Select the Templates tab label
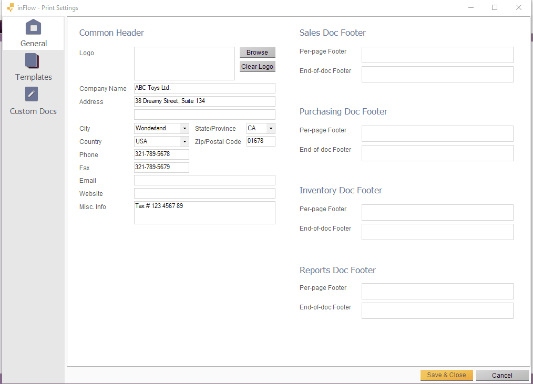The height and width of the screenshot is (384, 533). click(x=33, y=77)
